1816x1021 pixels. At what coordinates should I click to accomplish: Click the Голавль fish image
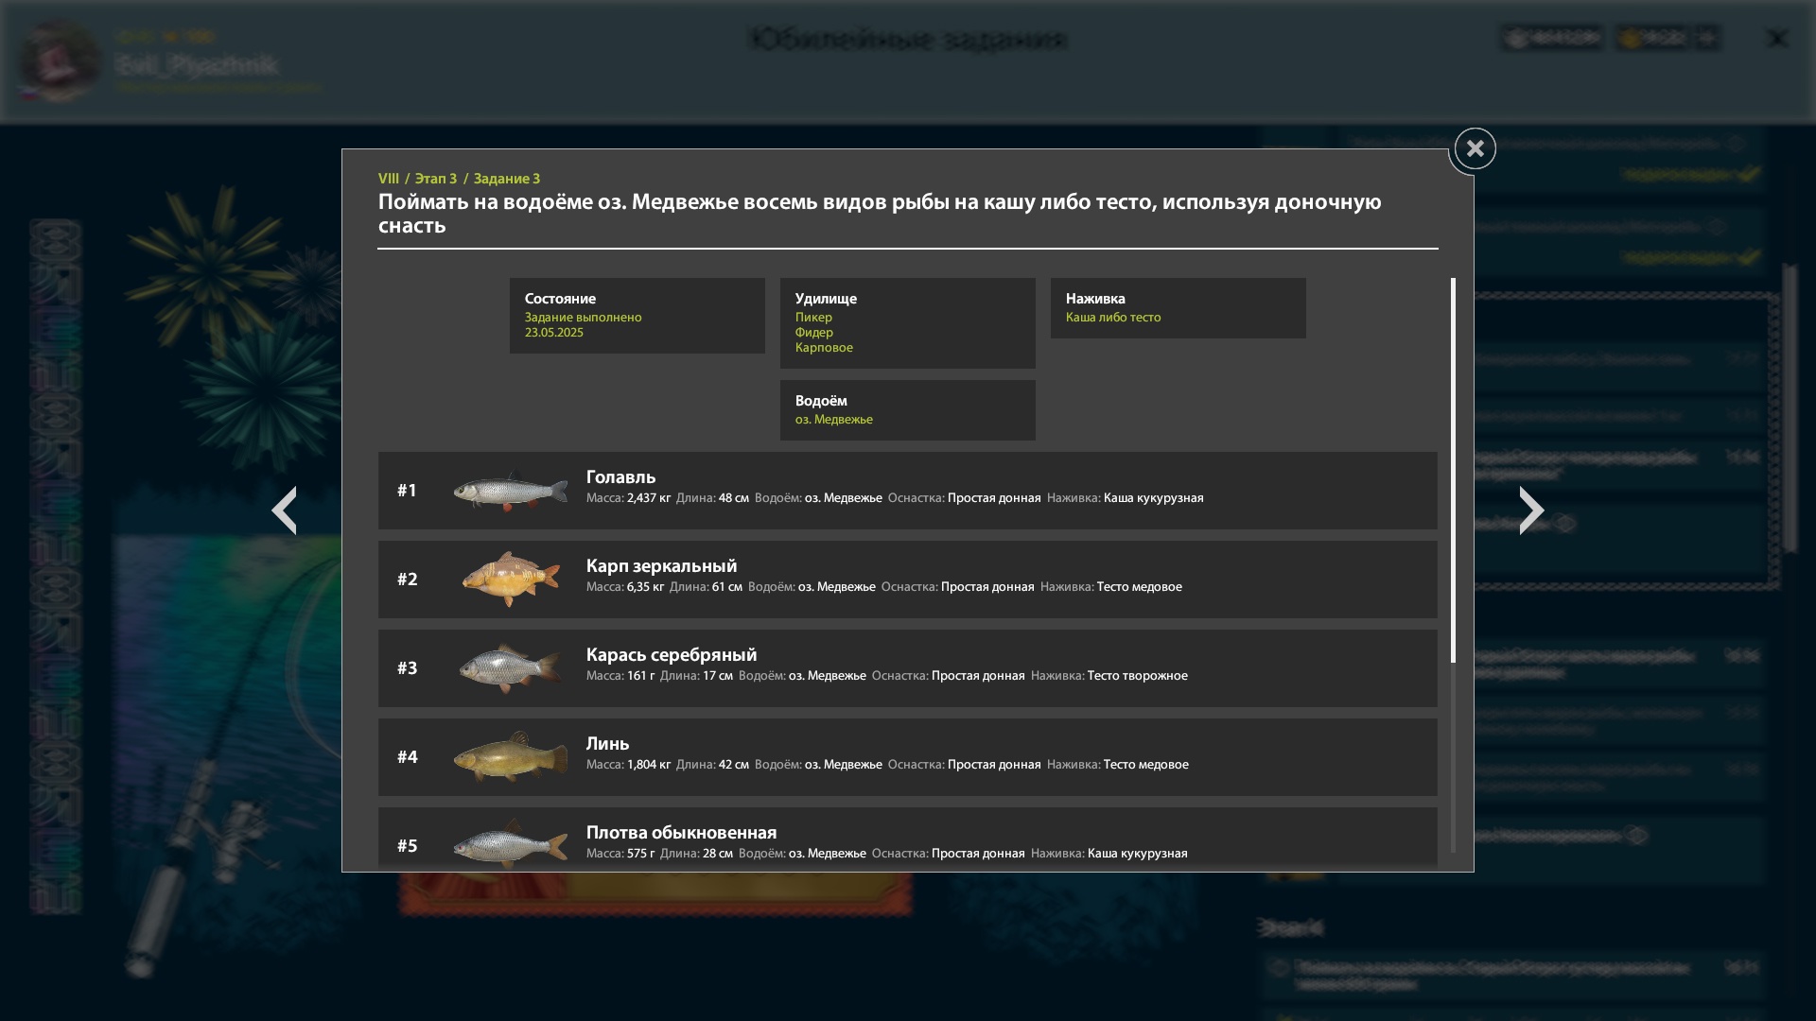(510, 491)
